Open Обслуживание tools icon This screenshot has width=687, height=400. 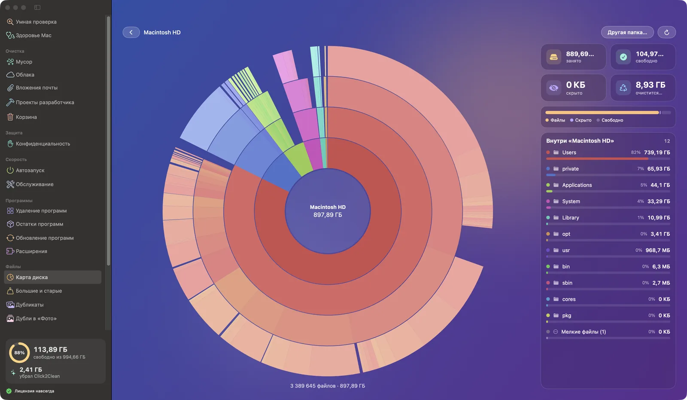click(10, 184)
